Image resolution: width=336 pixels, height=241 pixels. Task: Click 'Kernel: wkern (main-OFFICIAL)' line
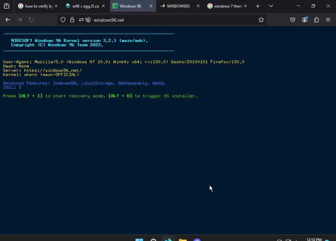point(41,75)
